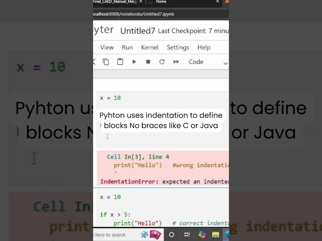322x241 pixels.
Task: Click the Jupyter logo text
Action: coord(103,30)
